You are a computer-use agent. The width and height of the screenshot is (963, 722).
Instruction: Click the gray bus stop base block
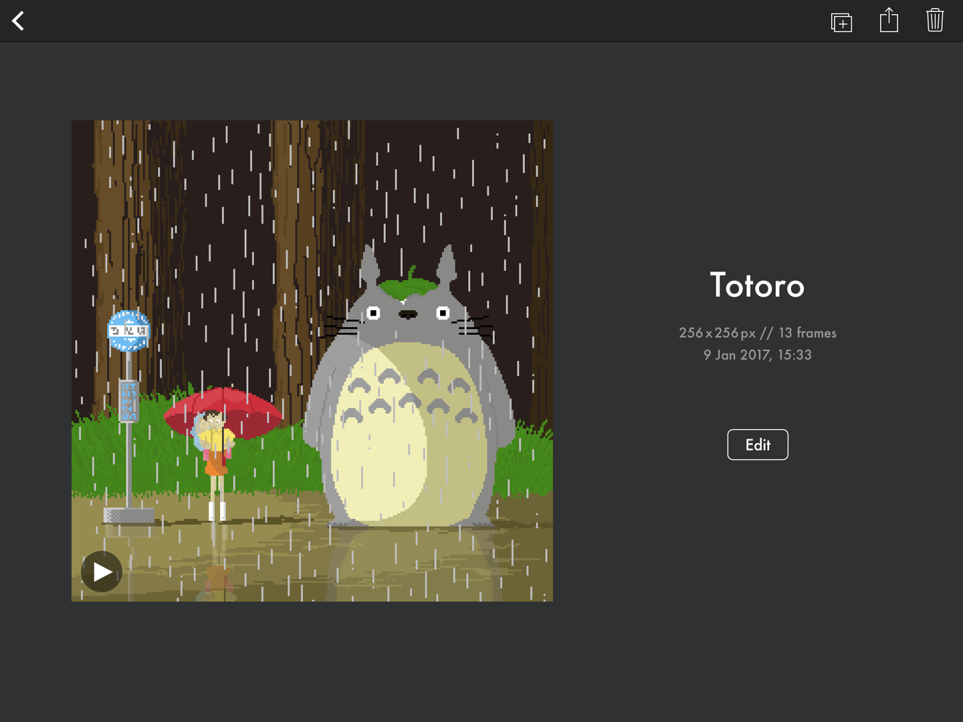coord(129,515)
